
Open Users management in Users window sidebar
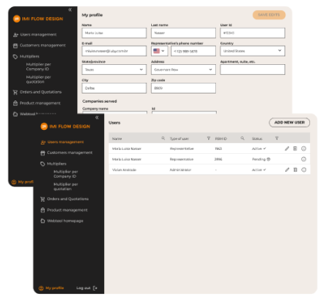pyautogui.click(x=62, y=142)
